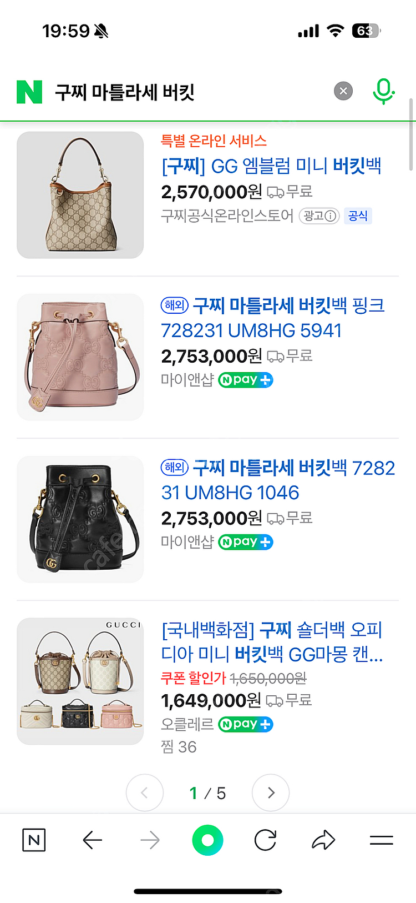Tap search field with 구찌 마틀라세 버킷

tap(189, 92)
